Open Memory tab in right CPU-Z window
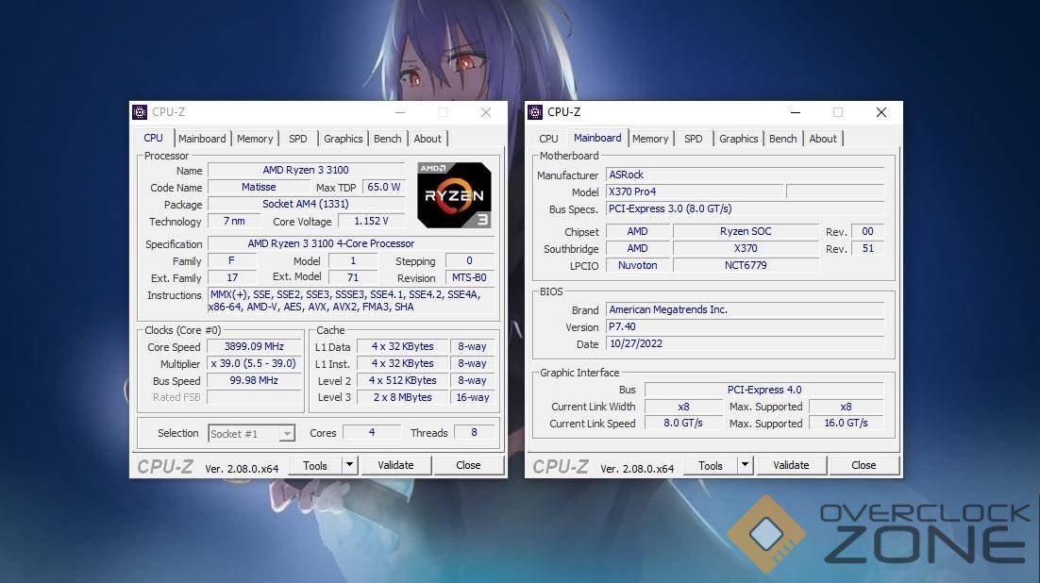 (x=650, y=139)
